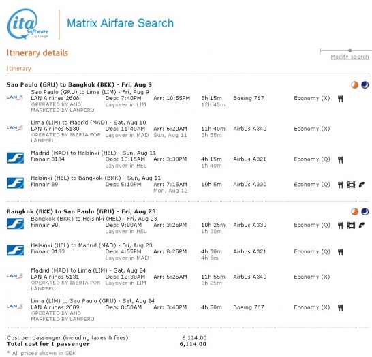
Task: Click the Dep: 7:40PM departure time
Action: coord(123,98)
